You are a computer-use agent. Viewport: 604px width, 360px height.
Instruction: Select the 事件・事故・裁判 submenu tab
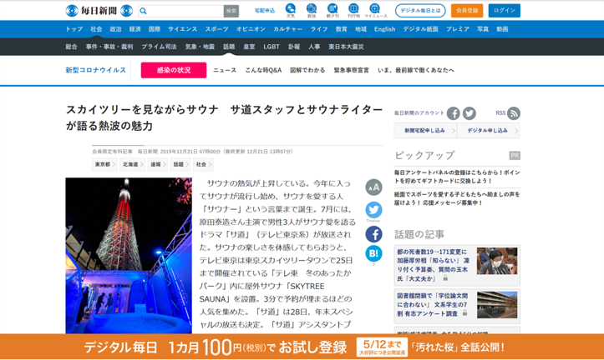click(x=109, y=47)
